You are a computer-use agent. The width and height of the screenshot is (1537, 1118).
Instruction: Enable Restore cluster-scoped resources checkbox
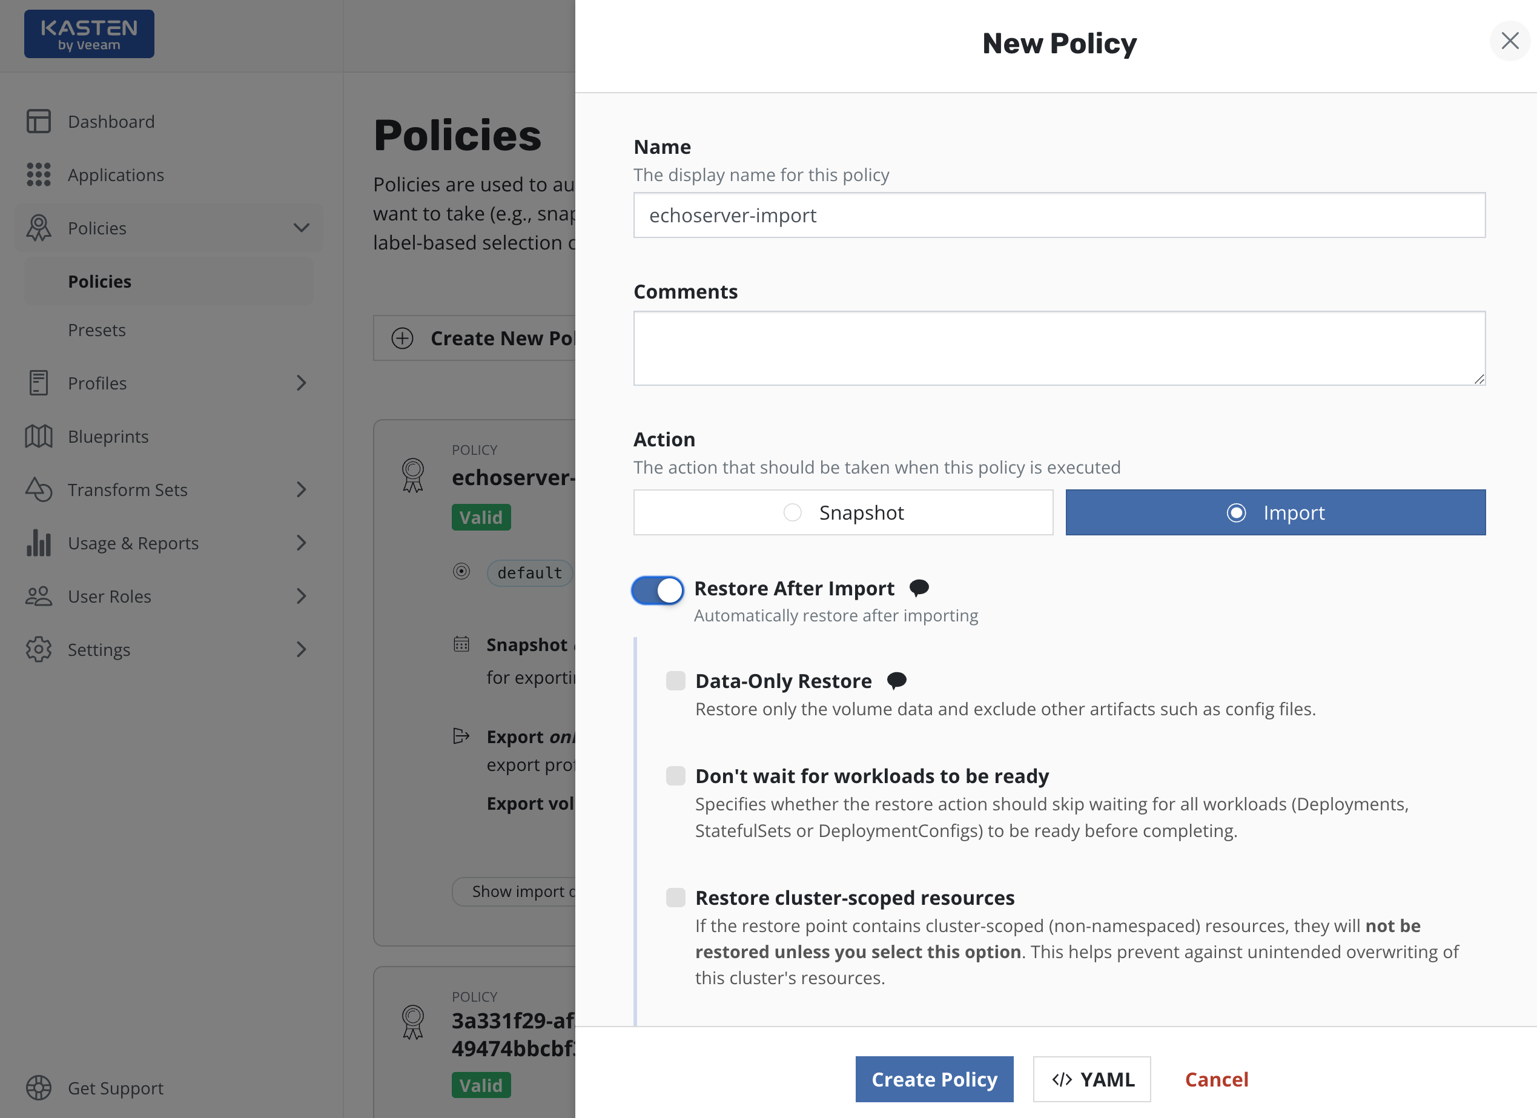(x=675, y=897)
